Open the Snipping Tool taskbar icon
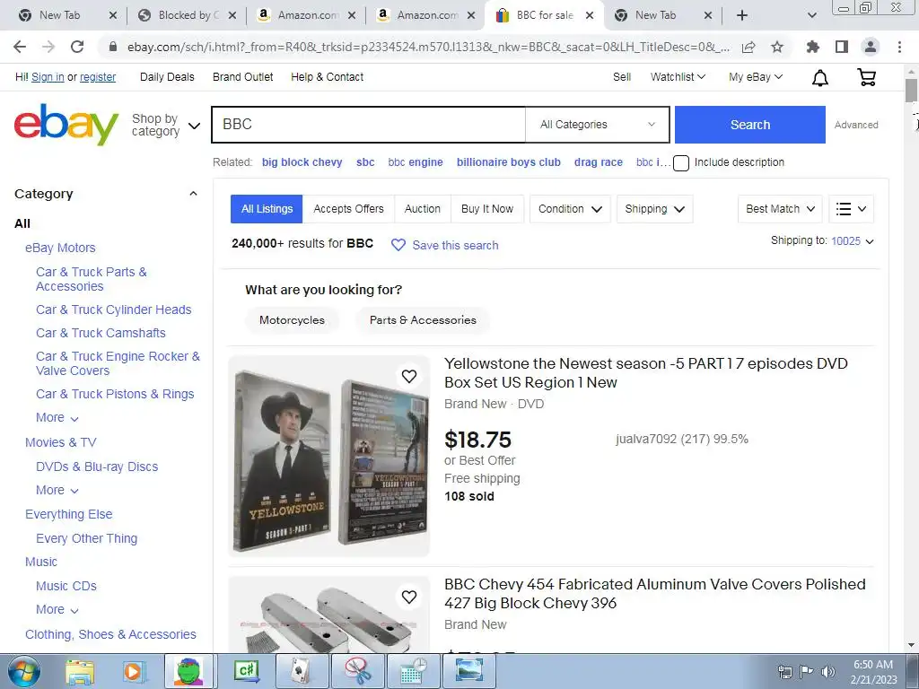The image size is (919, 689). [x=358, y=671]
